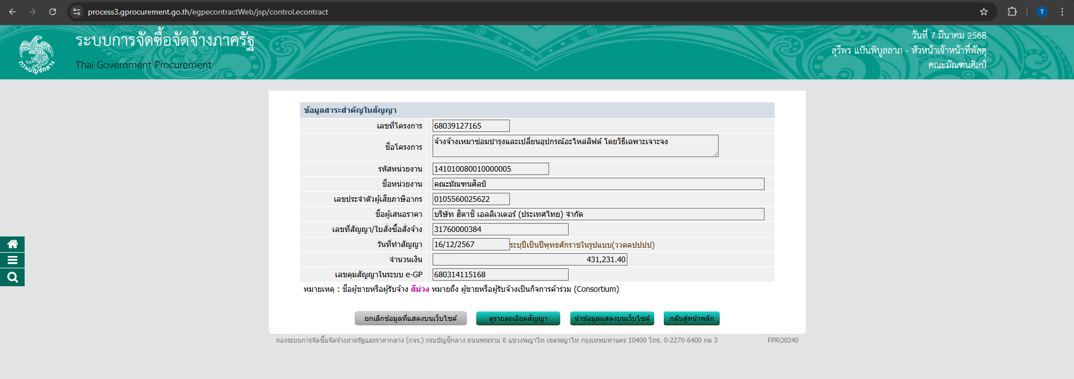Click the นำข้อมูลแสดงบนเว็บไซต์ button
Viewport: 1074px width, 379px height.
[x=612, y=319]
